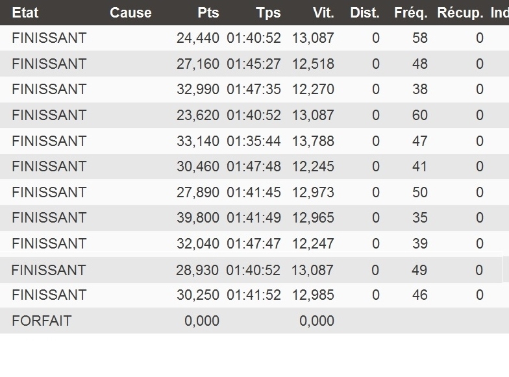
Task: Select the time cell 01:47:47
Action: pyautogui.click(x=254, y=243)
